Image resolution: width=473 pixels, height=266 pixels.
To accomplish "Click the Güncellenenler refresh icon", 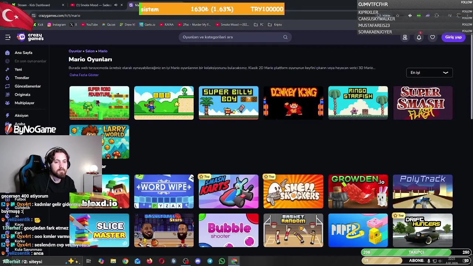I will click(x=7, y=86).
